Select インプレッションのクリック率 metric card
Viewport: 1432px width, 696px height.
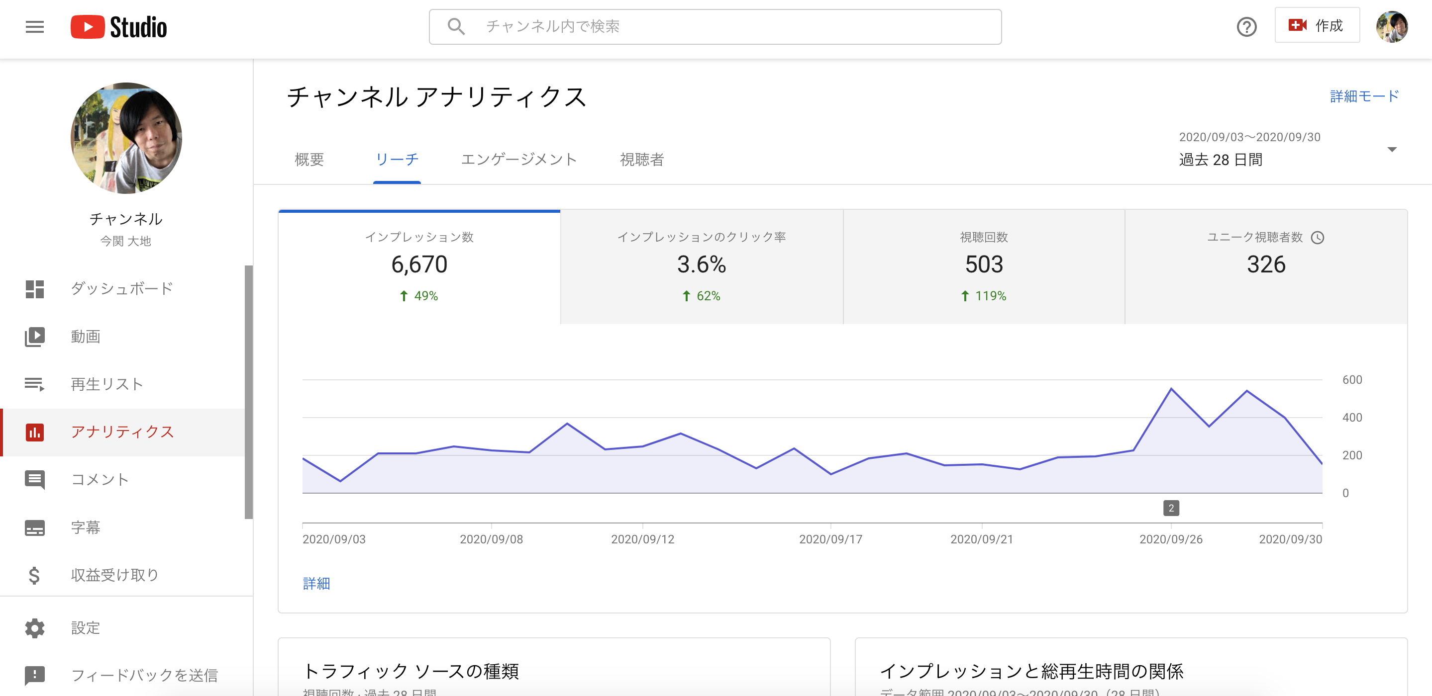(x=702, y=266)
